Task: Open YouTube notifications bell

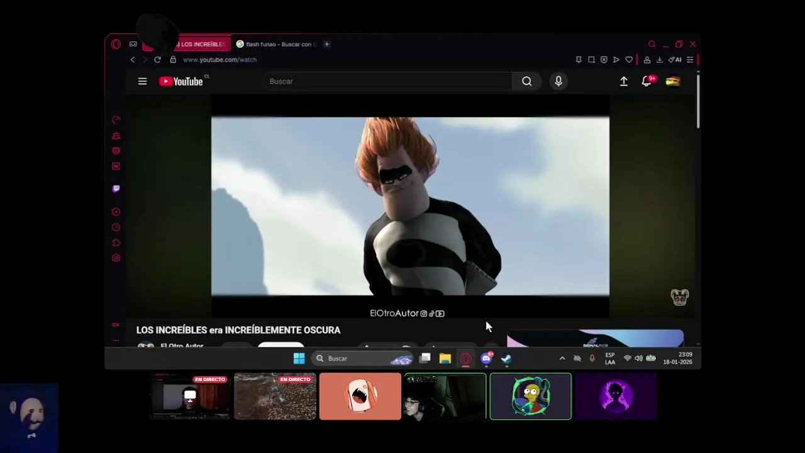Action: tap(647, 81)
